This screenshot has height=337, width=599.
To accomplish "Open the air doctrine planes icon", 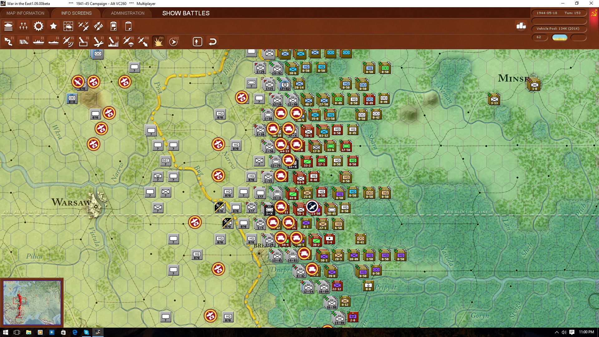I will [x=83, y=26].
